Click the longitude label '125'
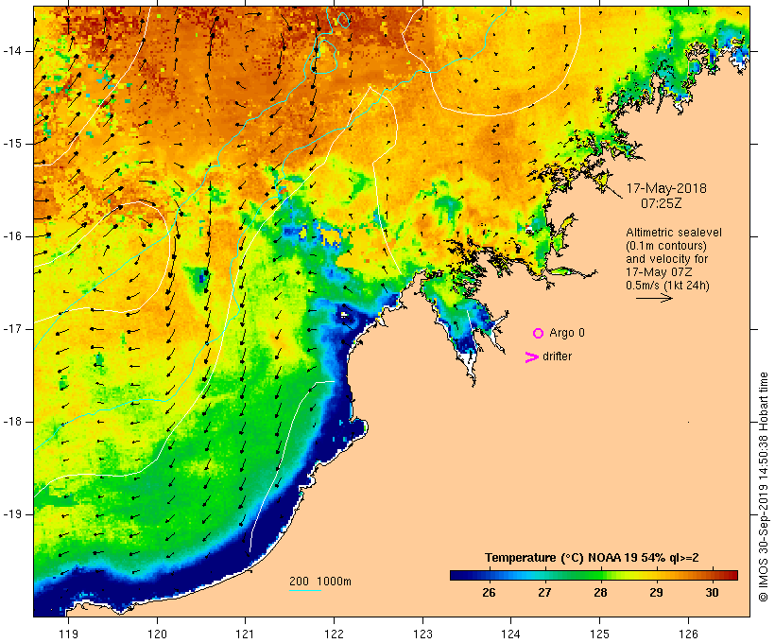This screenshot has width=775, height=643. coord(599,634)
